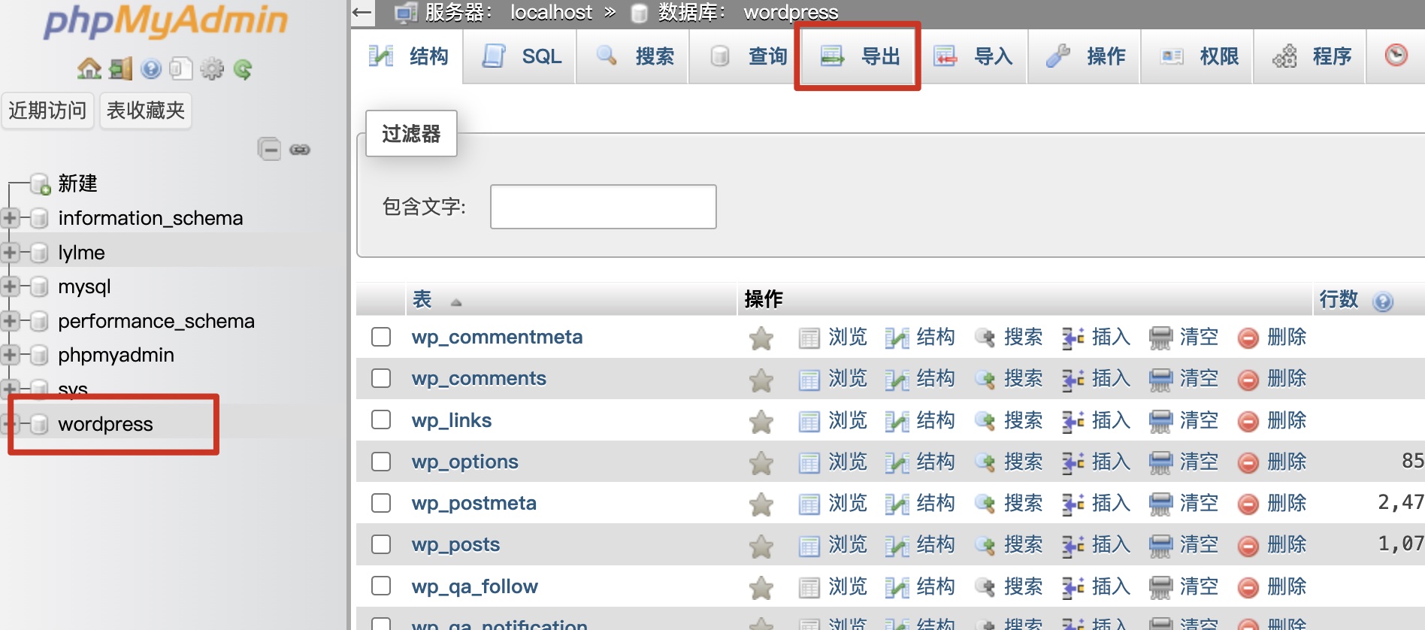Open the 结构 tab
This screenshot has height=630, width=1425.
pos(408,56)
